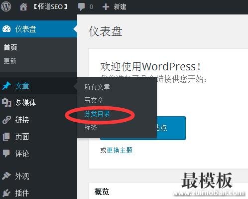Open the 首页 submenu item
Viewport: 248px width, 199px height.
click(x=10, y=47)
